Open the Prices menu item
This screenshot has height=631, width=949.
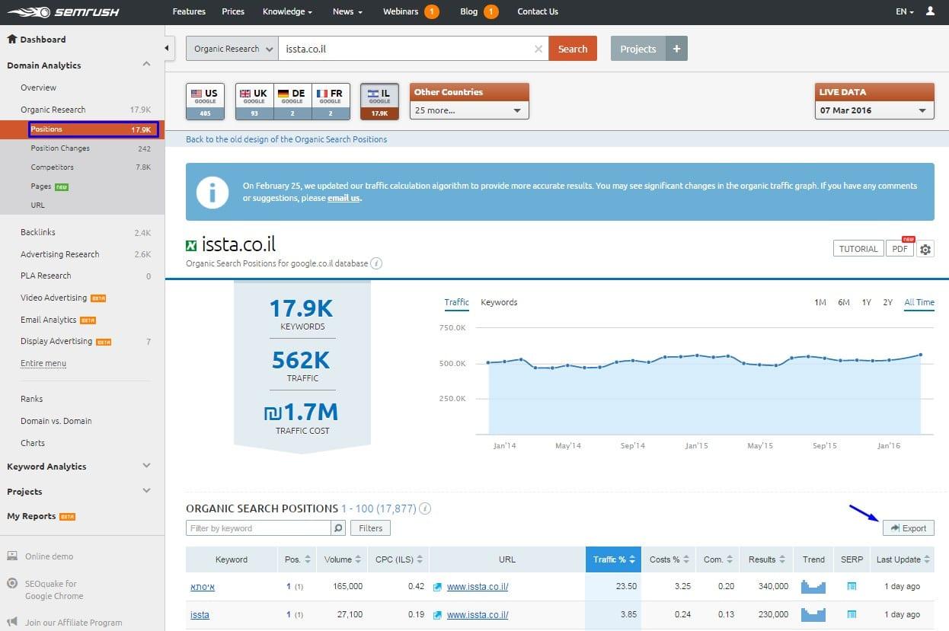(x=233, y=11)
